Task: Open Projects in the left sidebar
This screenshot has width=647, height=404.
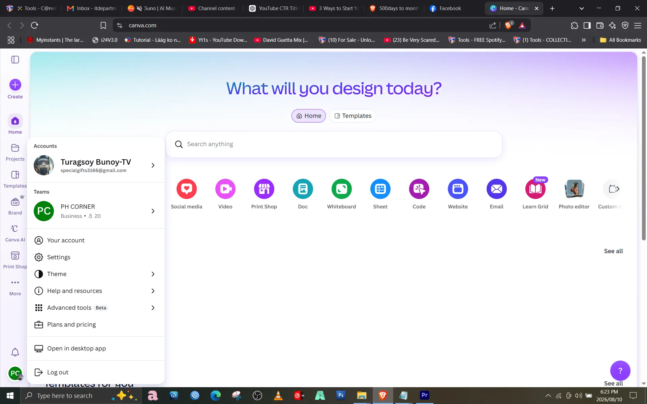Action: pos(15,152)
